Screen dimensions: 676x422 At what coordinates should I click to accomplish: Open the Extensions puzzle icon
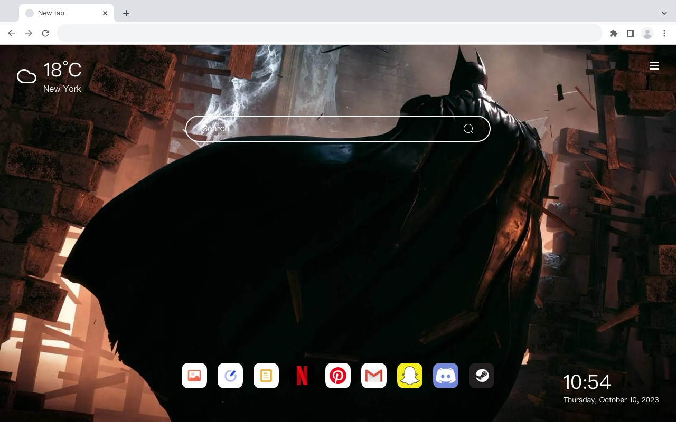tap(613, 33)
